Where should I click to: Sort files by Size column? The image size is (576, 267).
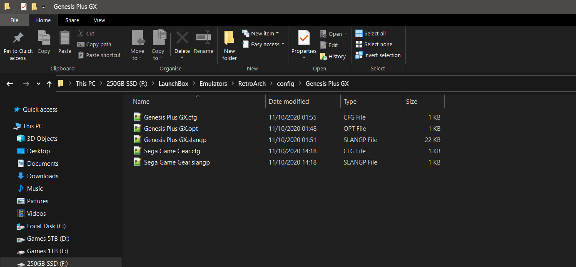411,102
